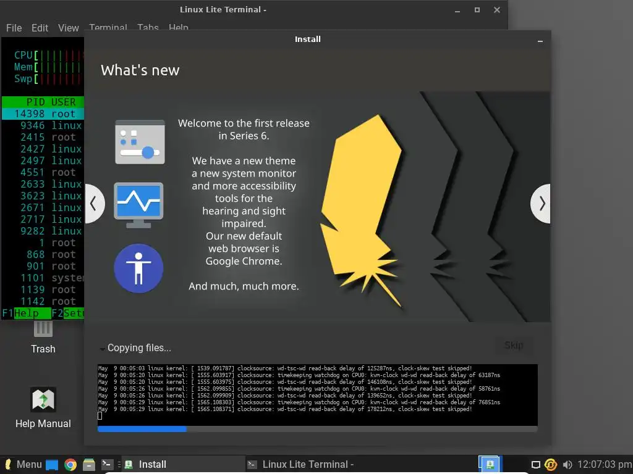Launch Google Chrome from the taskbar

coord(70,465)
